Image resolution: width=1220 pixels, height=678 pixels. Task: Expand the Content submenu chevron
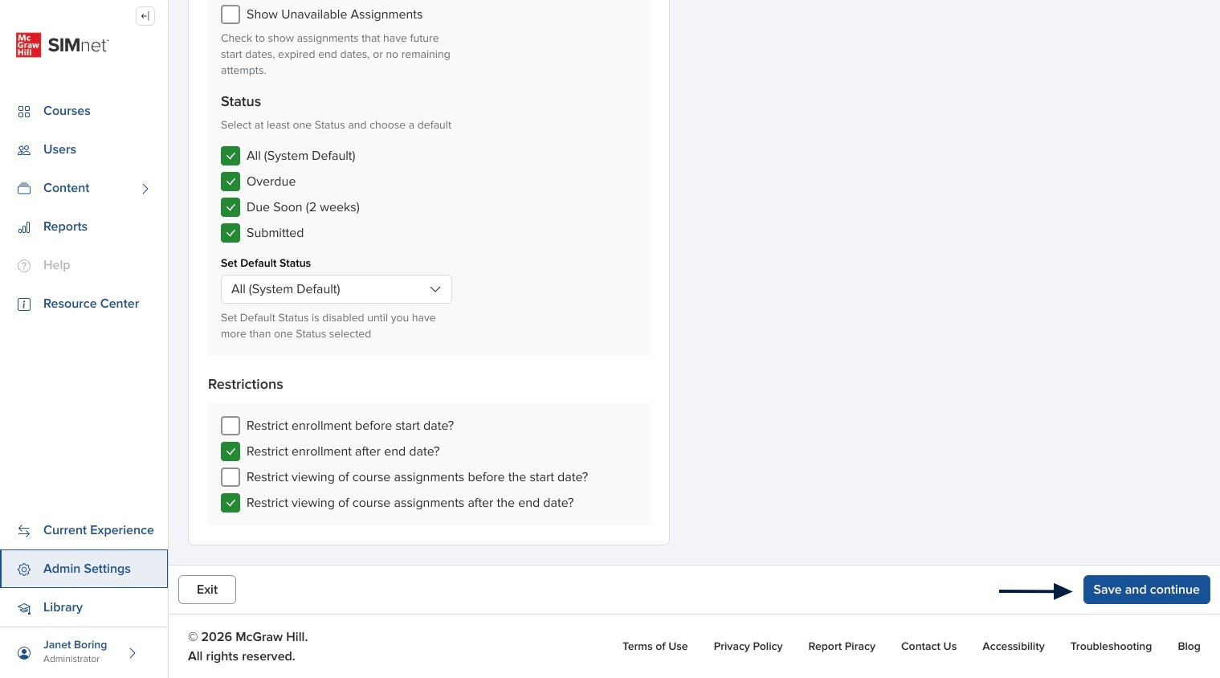pos(145,189)
